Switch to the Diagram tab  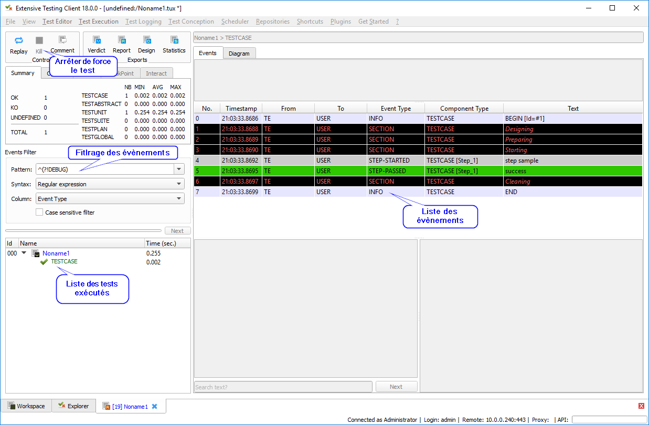239,54
